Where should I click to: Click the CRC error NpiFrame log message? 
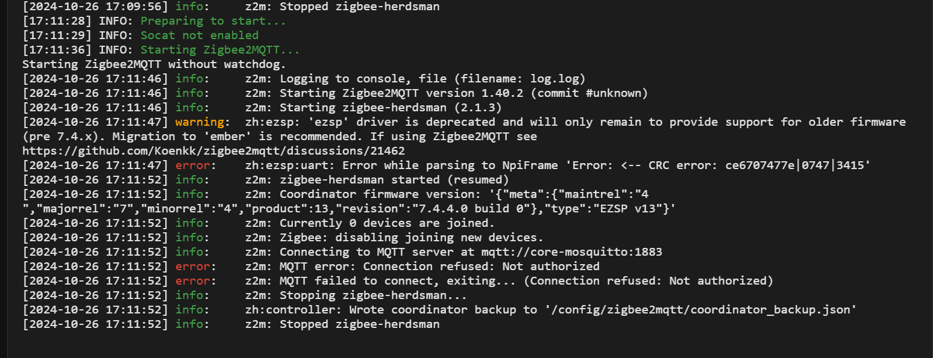point(557,165)
